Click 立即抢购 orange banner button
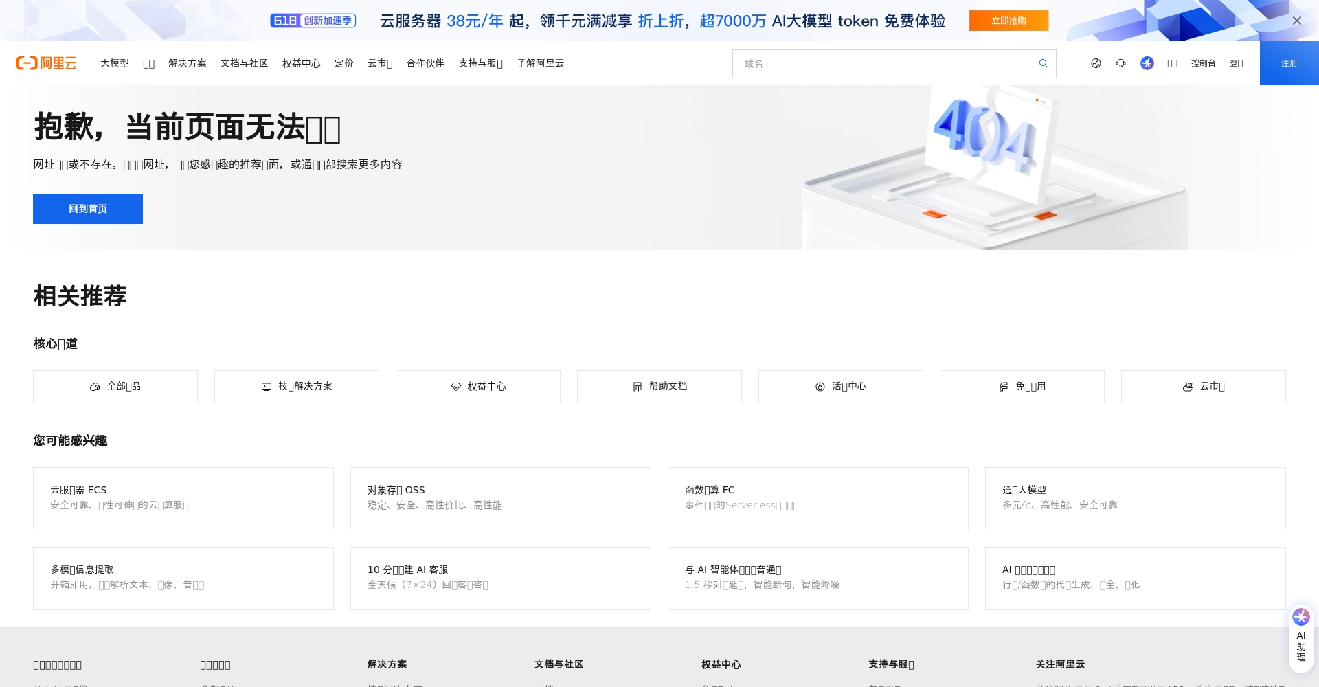1319x687 pixels. 1008,21
